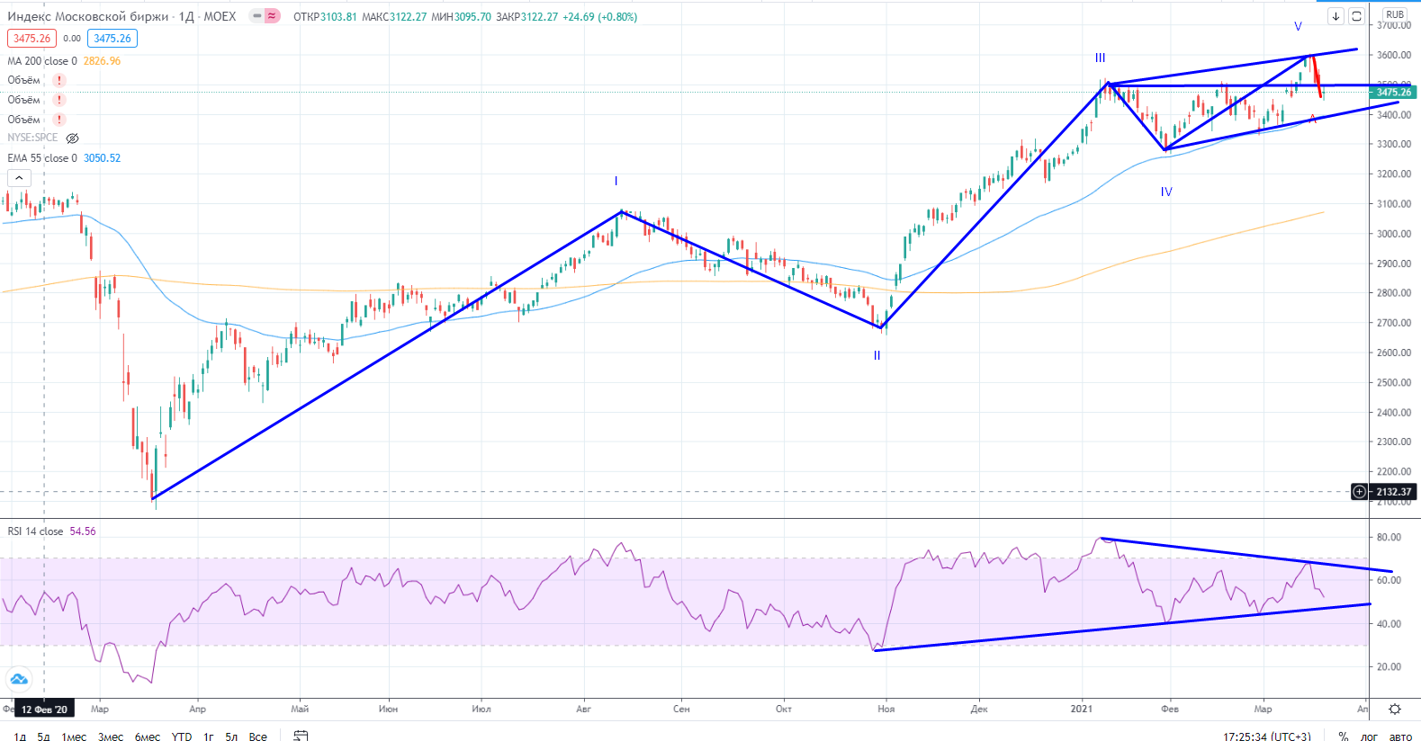Select the 1мес time range
Image resolution: width=1421 pixels, height=741 pixels.
point(74,737)
